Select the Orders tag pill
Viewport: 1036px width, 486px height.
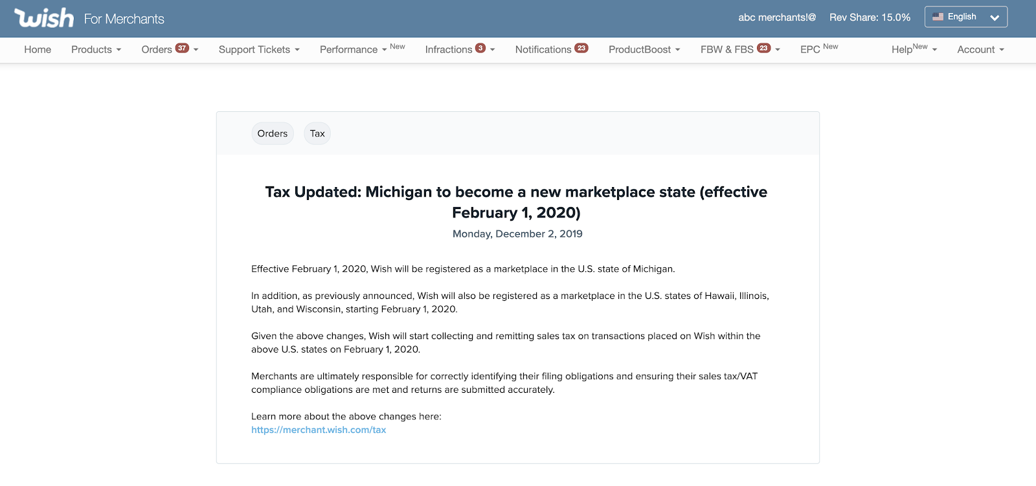pyautogui.click(x=273, y=133)
